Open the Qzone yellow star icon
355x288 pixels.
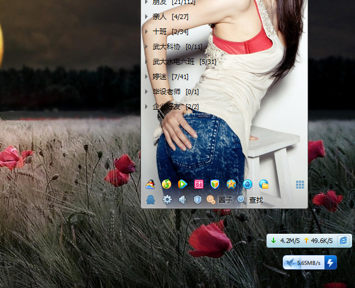(x=231, y=184)
